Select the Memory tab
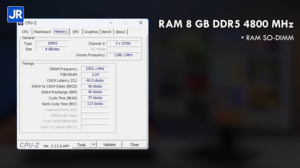Screen dimensions: 300x168 [x=60, y=31]
